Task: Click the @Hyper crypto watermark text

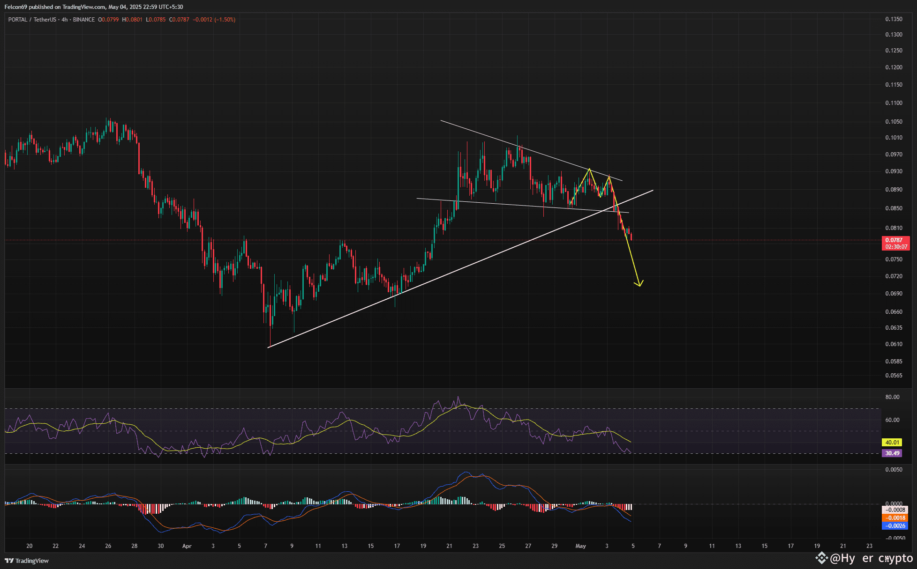Action: click(871, 558)
